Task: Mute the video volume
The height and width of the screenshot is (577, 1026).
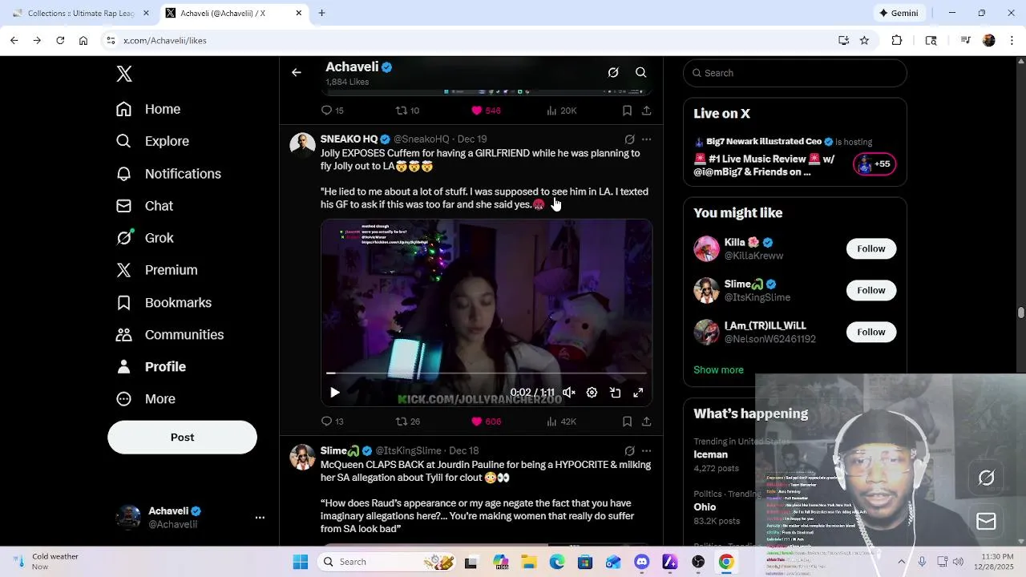Action: click(568, 393)
